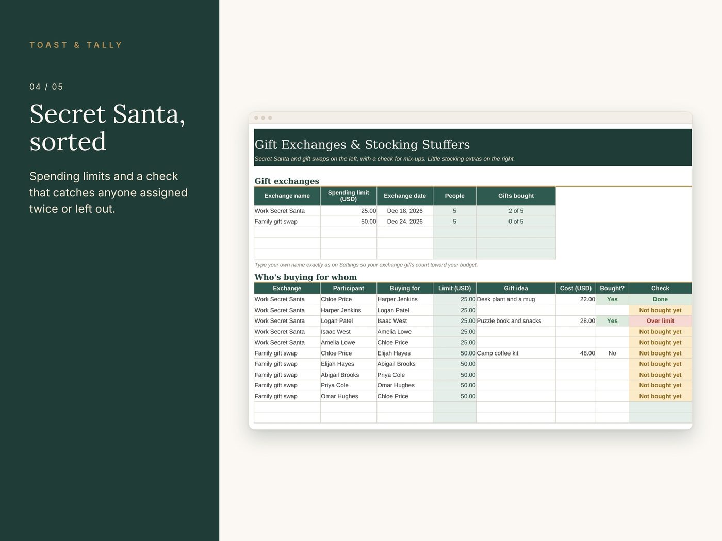Click "Yes" in the Desk plant and a mug row
Screen dimensions: 722x541
[612, 299]
